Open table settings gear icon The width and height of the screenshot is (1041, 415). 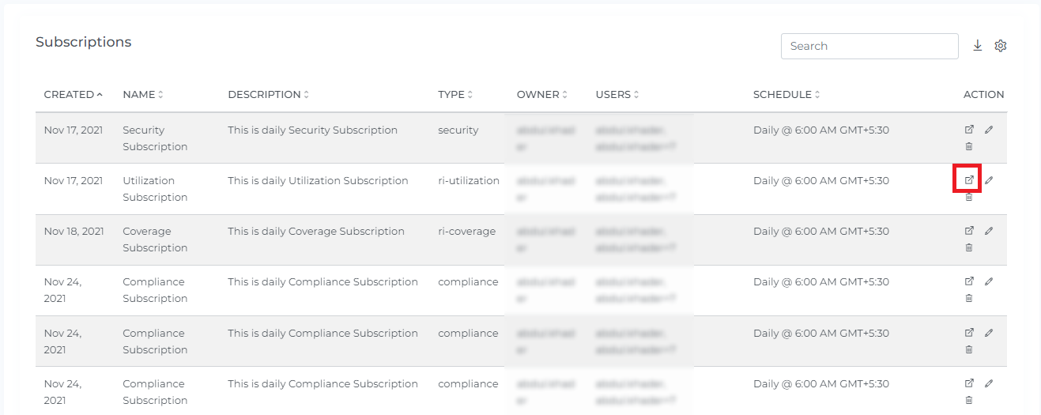coord(1000,46)
